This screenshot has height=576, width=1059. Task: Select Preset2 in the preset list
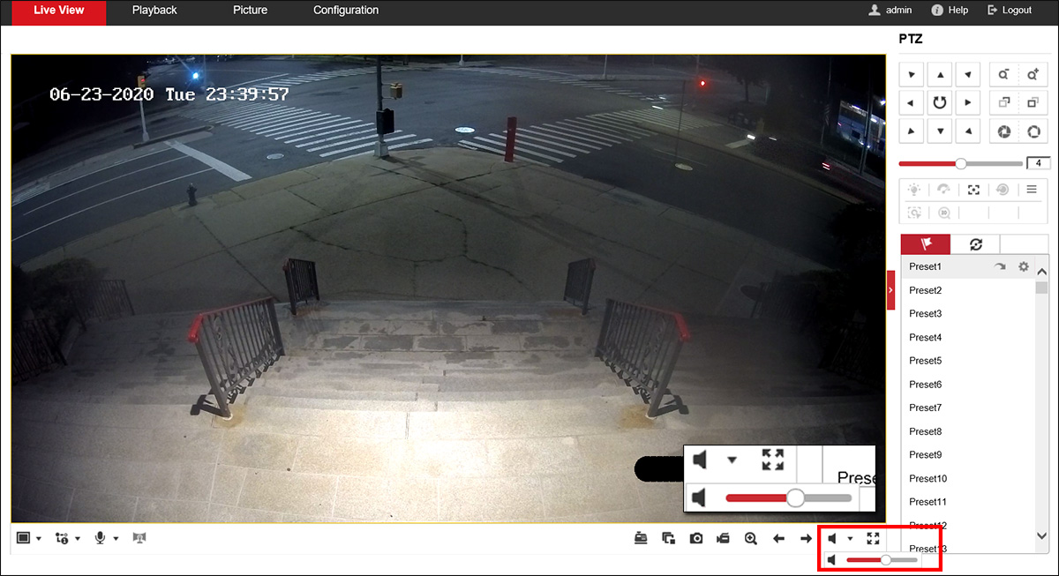(968, 290)
